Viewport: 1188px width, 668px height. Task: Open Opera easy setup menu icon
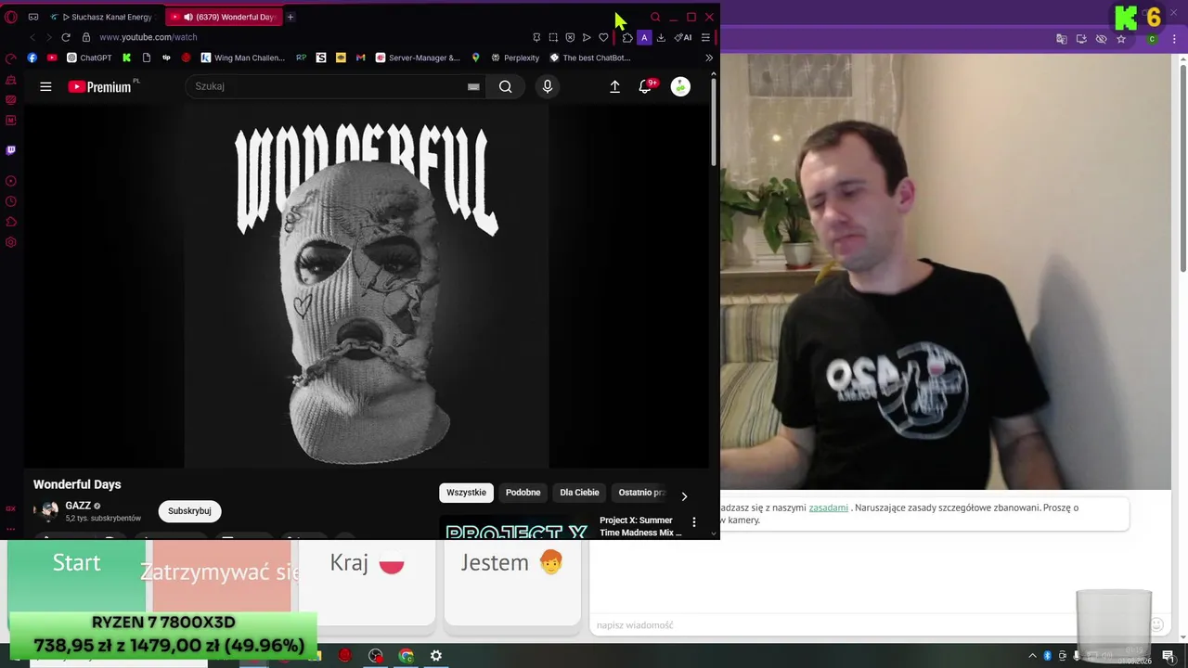pos(705,37)
